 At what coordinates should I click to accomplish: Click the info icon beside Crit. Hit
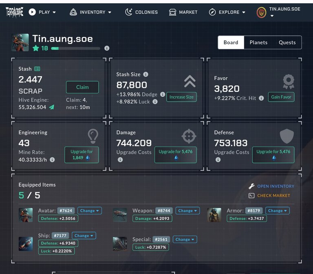click(261, 98)
